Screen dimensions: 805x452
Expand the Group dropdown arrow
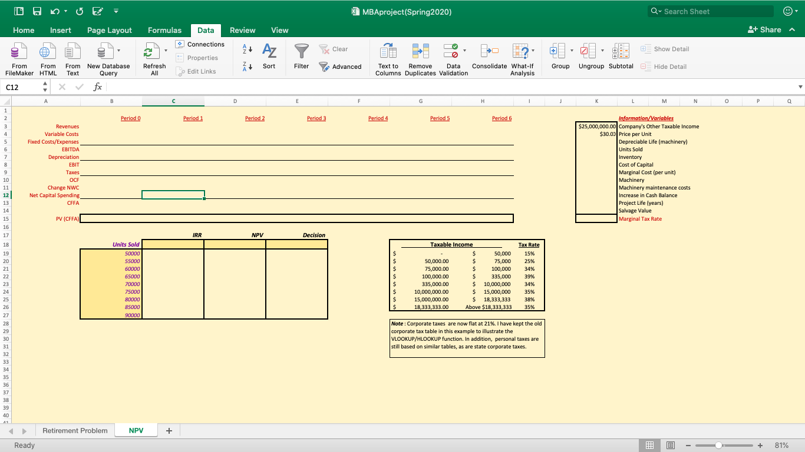(x=572, y=51)
